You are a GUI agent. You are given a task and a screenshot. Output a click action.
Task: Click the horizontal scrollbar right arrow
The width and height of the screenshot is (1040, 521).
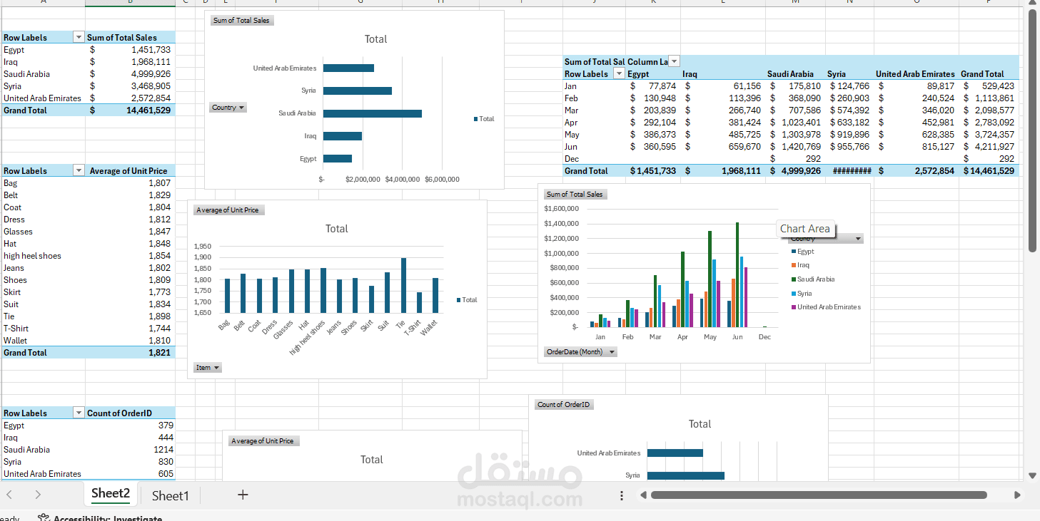tap(1018, 495)
